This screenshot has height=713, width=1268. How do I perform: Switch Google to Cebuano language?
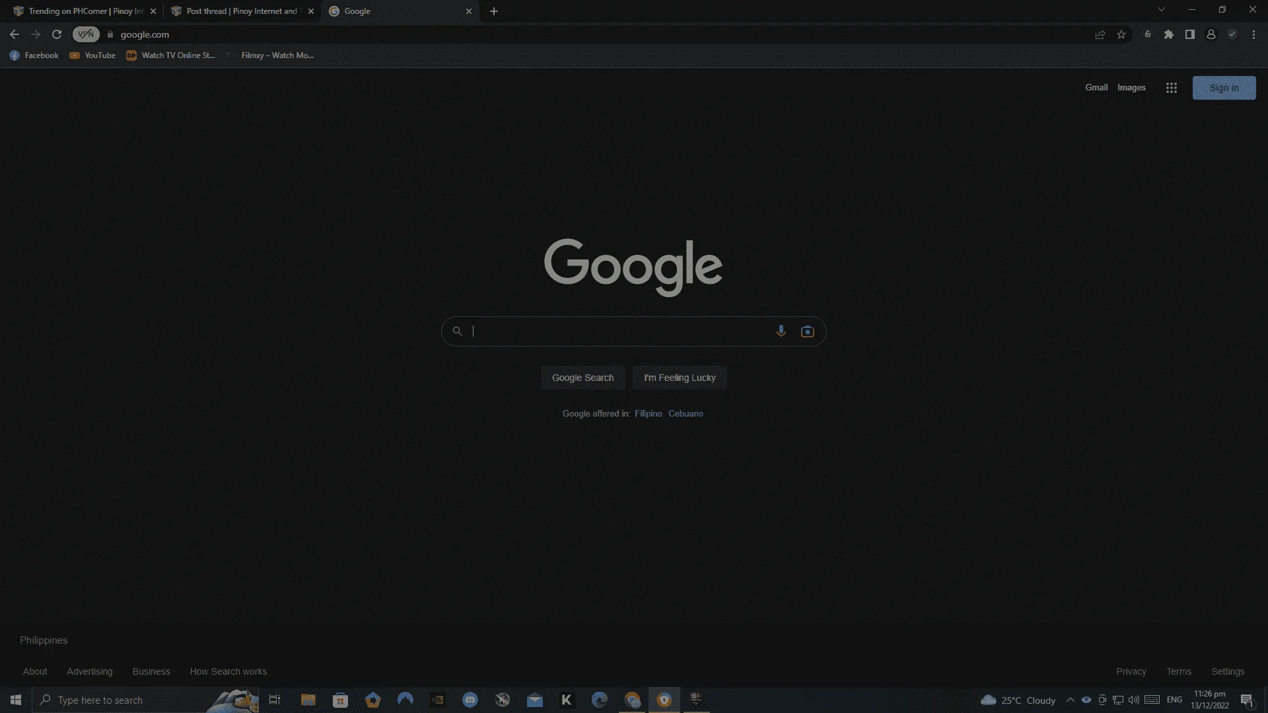(686, 414)
